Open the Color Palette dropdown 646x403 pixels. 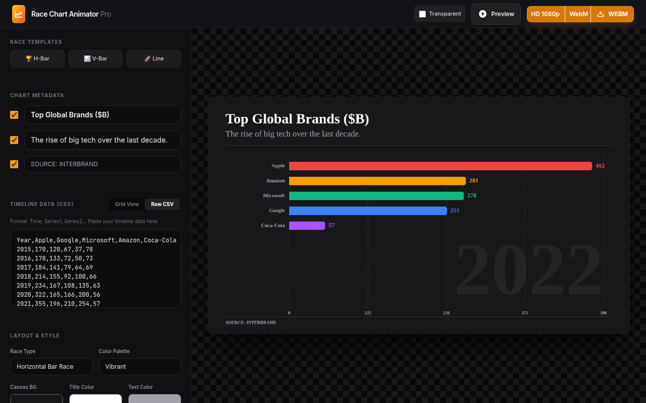[140, 367]
